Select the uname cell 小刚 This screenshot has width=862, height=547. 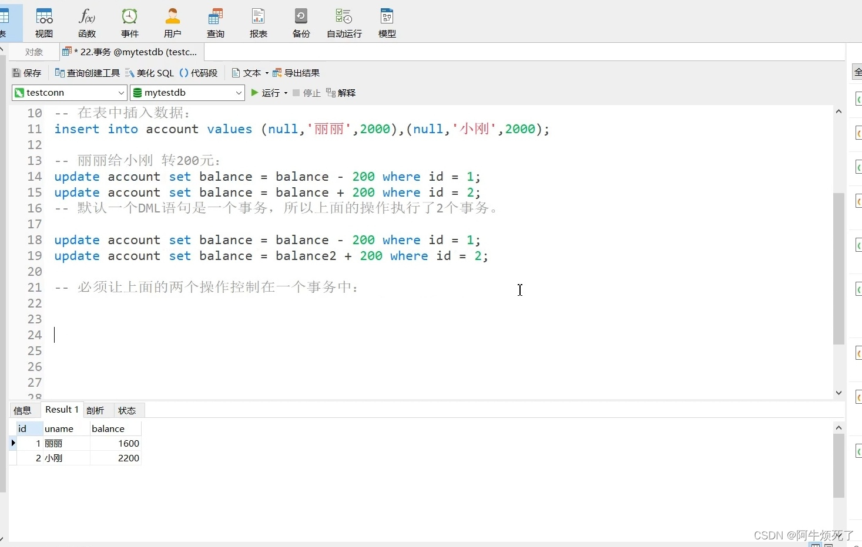point(66,458)
